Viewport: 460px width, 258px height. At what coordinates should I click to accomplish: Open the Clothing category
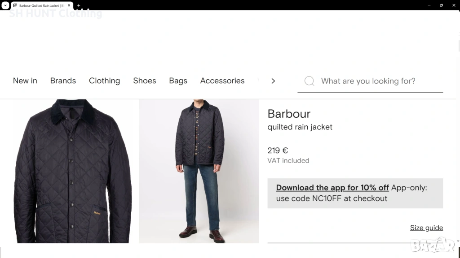coord(104,81)
